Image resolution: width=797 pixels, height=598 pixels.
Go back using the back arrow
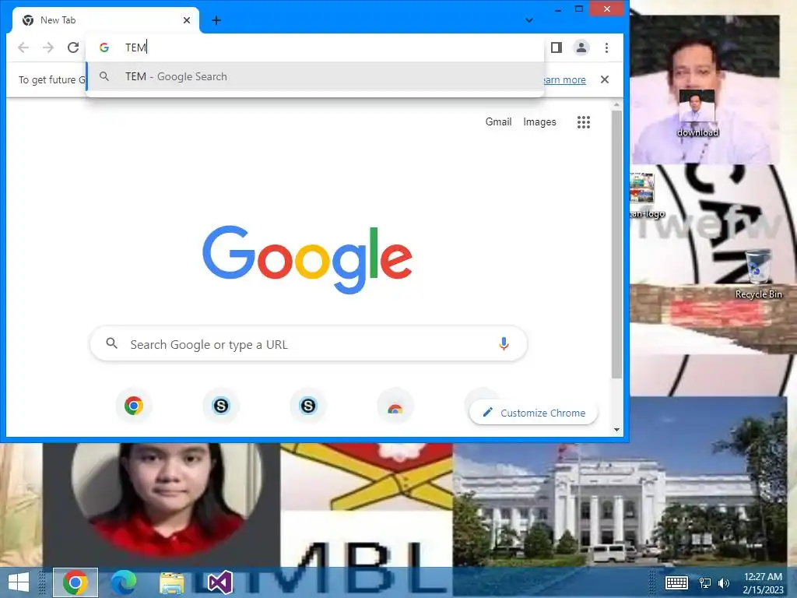23,47
